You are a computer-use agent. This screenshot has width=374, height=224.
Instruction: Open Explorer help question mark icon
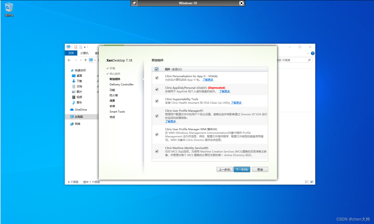(313, 53)
